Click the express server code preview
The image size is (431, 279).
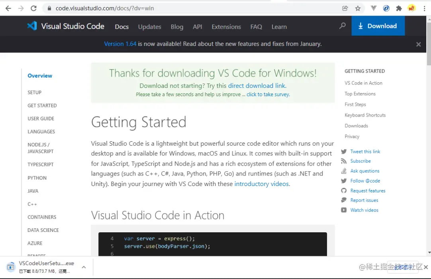[213, 244]
